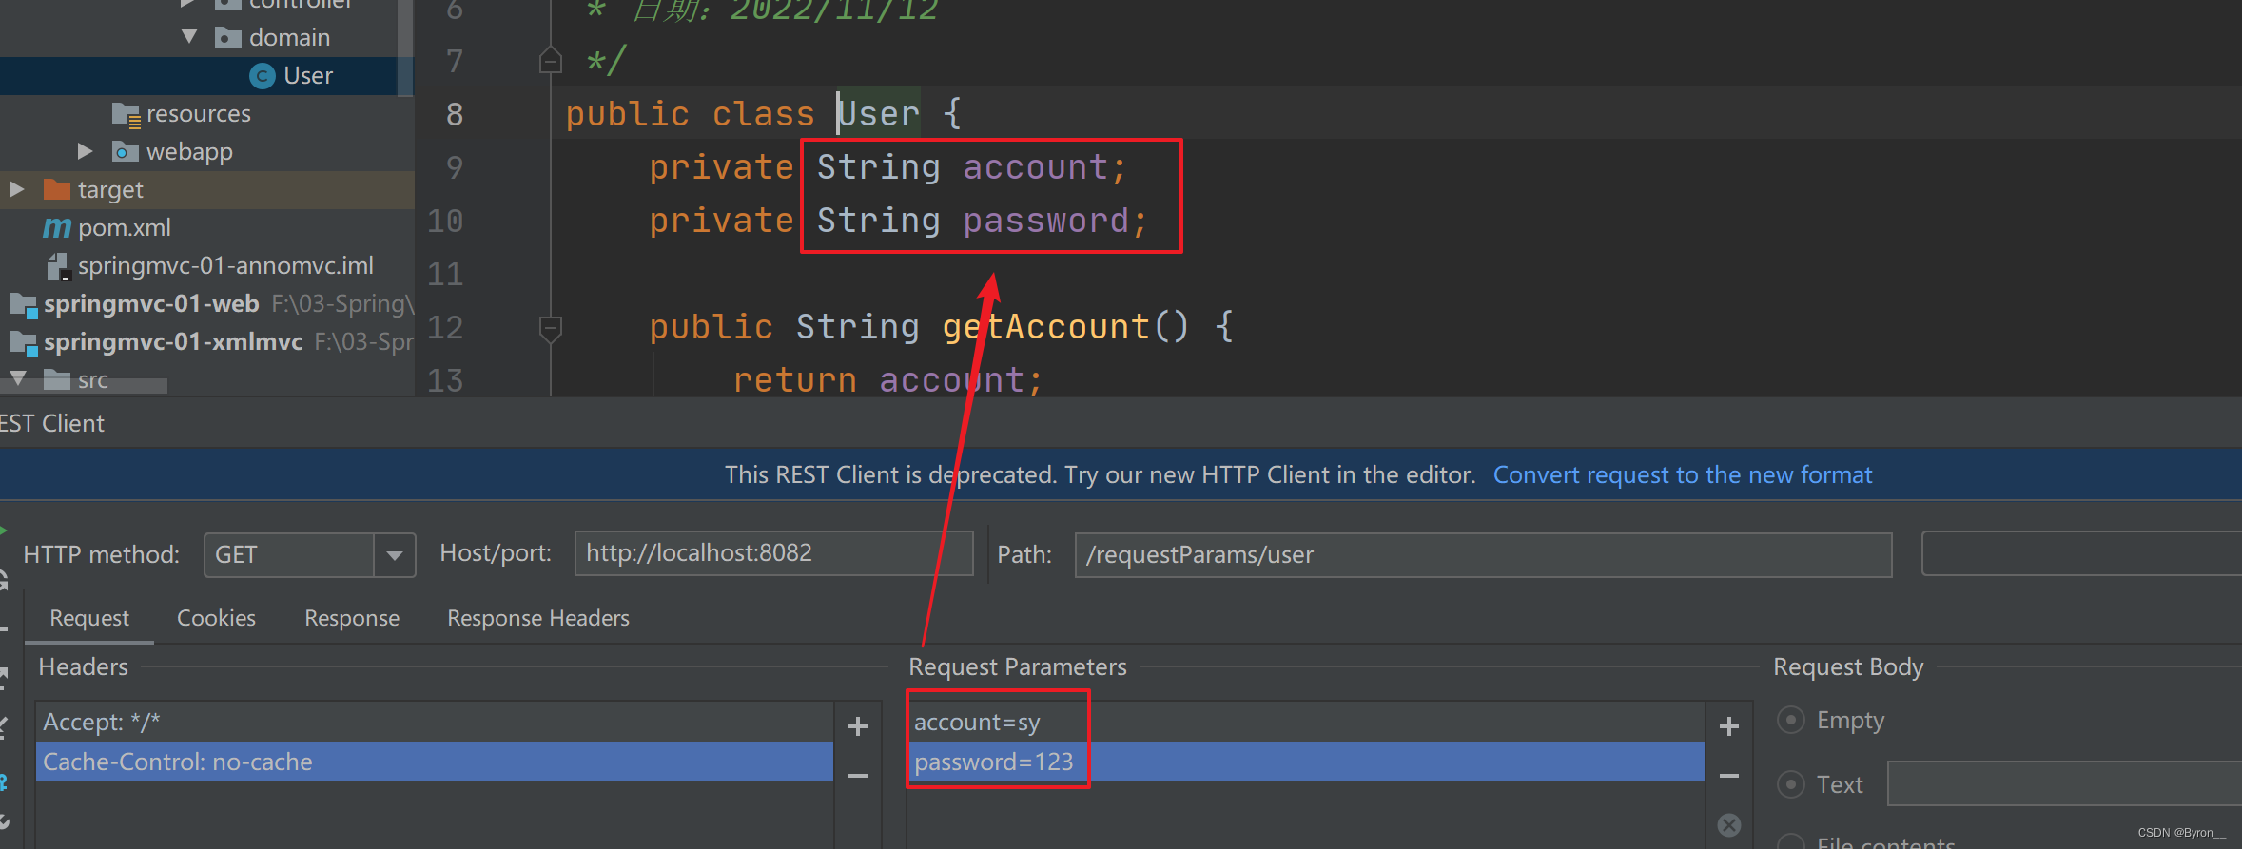This screenshot has width=2242, height=849.
Task: Click line number 8 in gutter
Action: [x=455, y=114]
